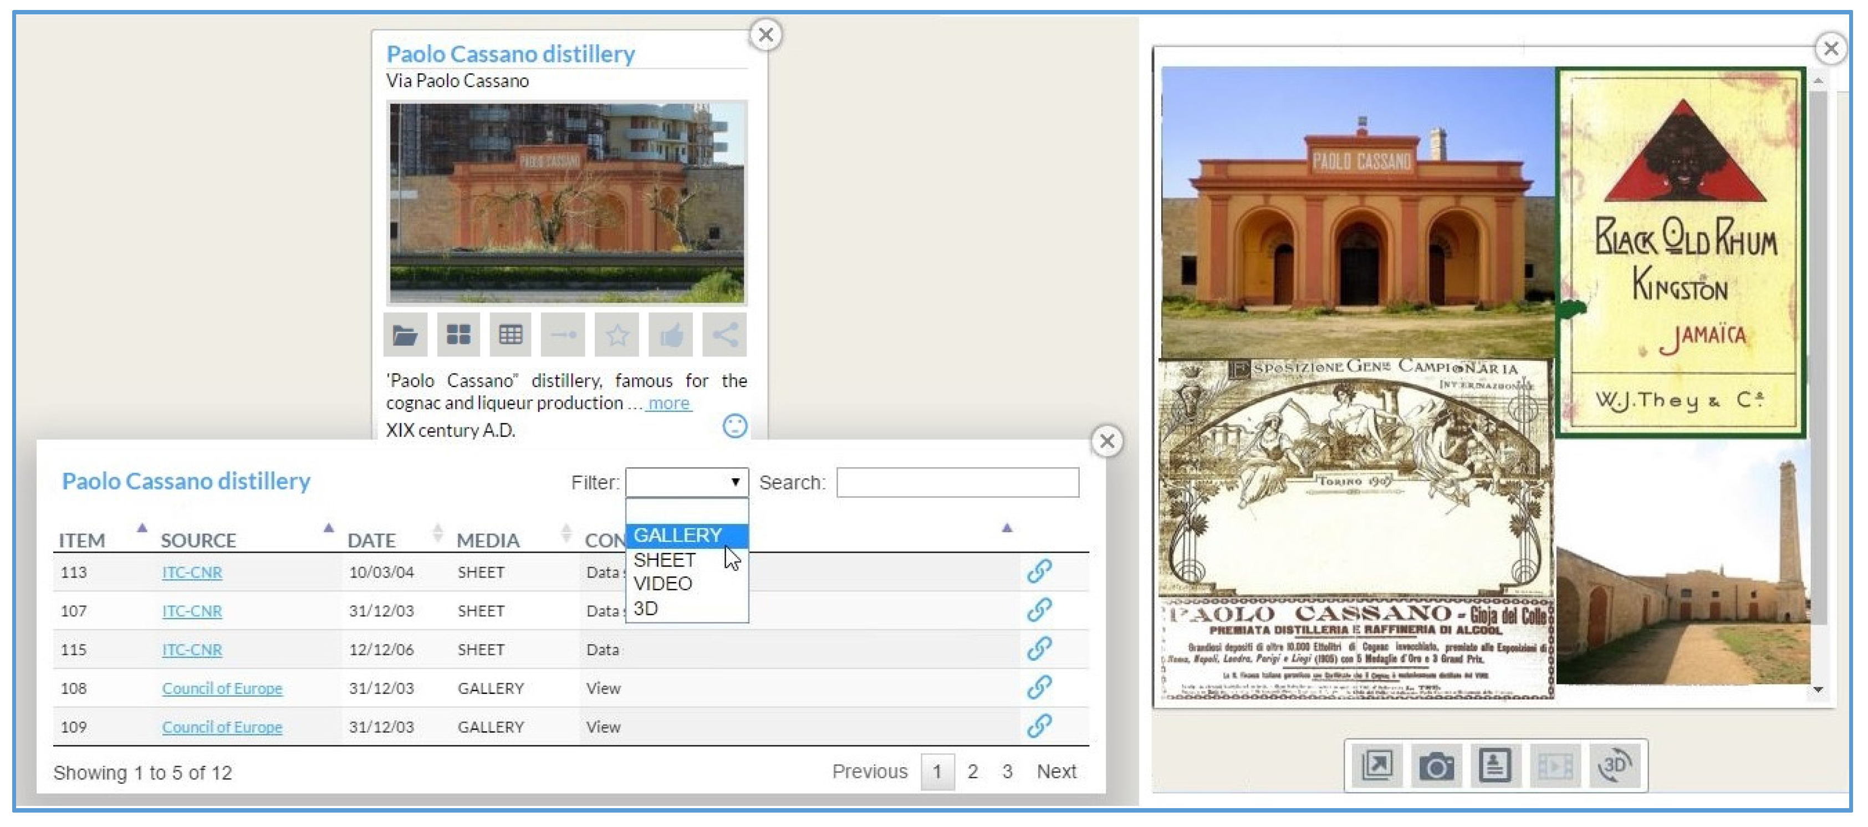Open the 3D rotate view icon
Viewport: 1868px width, 827px height.
(x=1614, y=766)
